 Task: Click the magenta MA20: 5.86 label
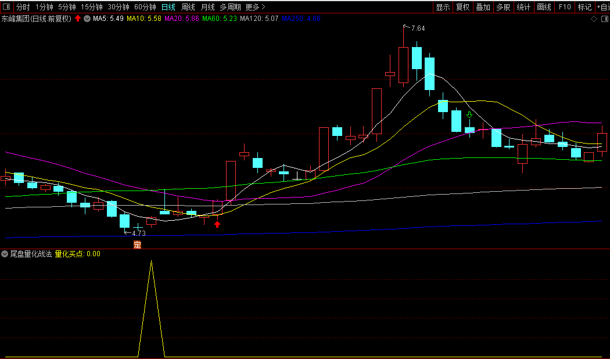(182, 18)
